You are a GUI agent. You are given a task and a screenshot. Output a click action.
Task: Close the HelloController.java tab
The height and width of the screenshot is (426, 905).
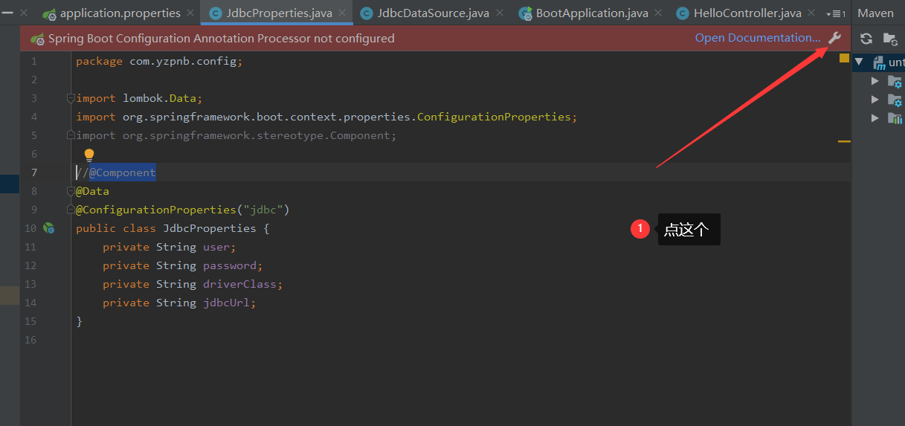click(811, 13)
